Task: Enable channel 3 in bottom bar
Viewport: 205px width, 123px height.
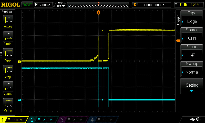Action: click(73, 120)
